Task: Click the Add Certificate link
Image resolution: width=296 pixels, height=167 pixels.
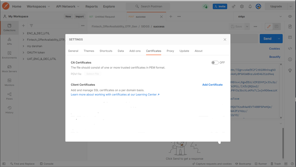Action: pyautogui.click(x=212, y=85)
